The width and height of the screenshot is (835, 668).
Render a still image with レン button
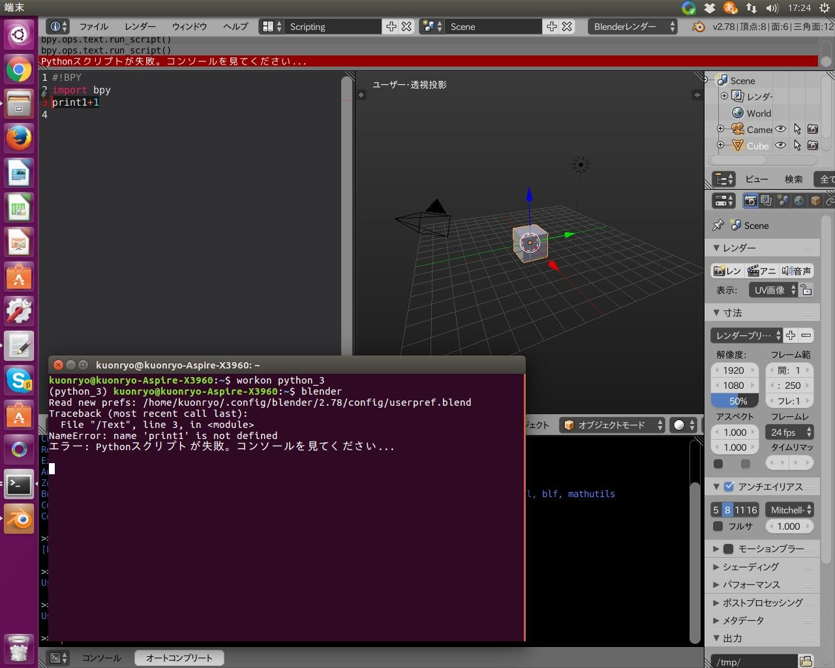[727, 271]
